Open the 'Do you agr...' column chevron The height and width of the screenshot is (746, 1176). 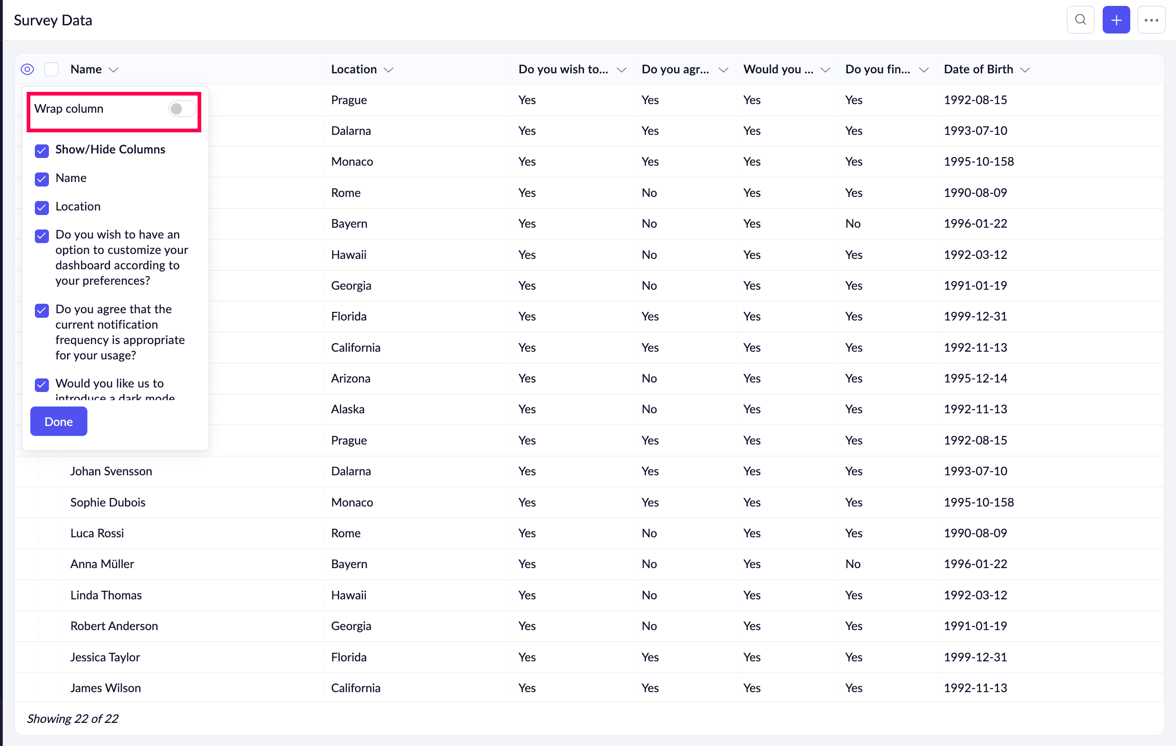[723, 70]
